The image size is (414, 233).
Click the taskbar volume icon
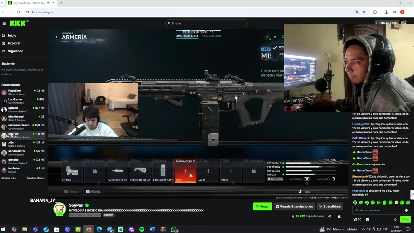(368, 229)
